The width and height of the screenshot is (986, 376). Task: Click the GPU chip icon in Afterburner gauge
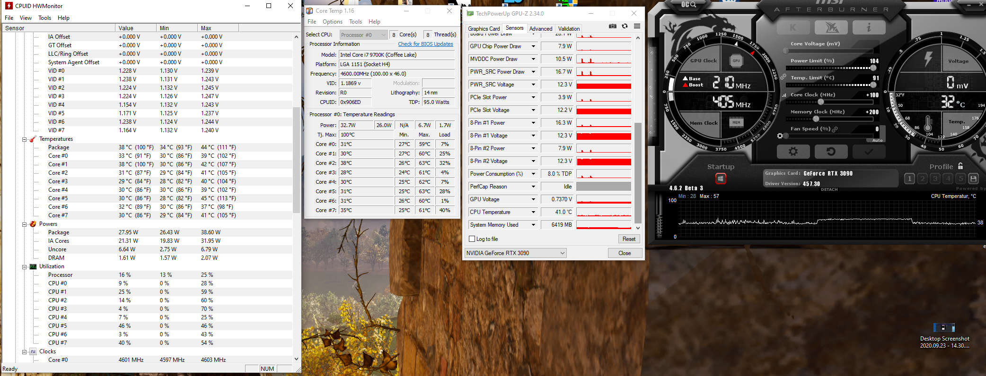[736, 60]
